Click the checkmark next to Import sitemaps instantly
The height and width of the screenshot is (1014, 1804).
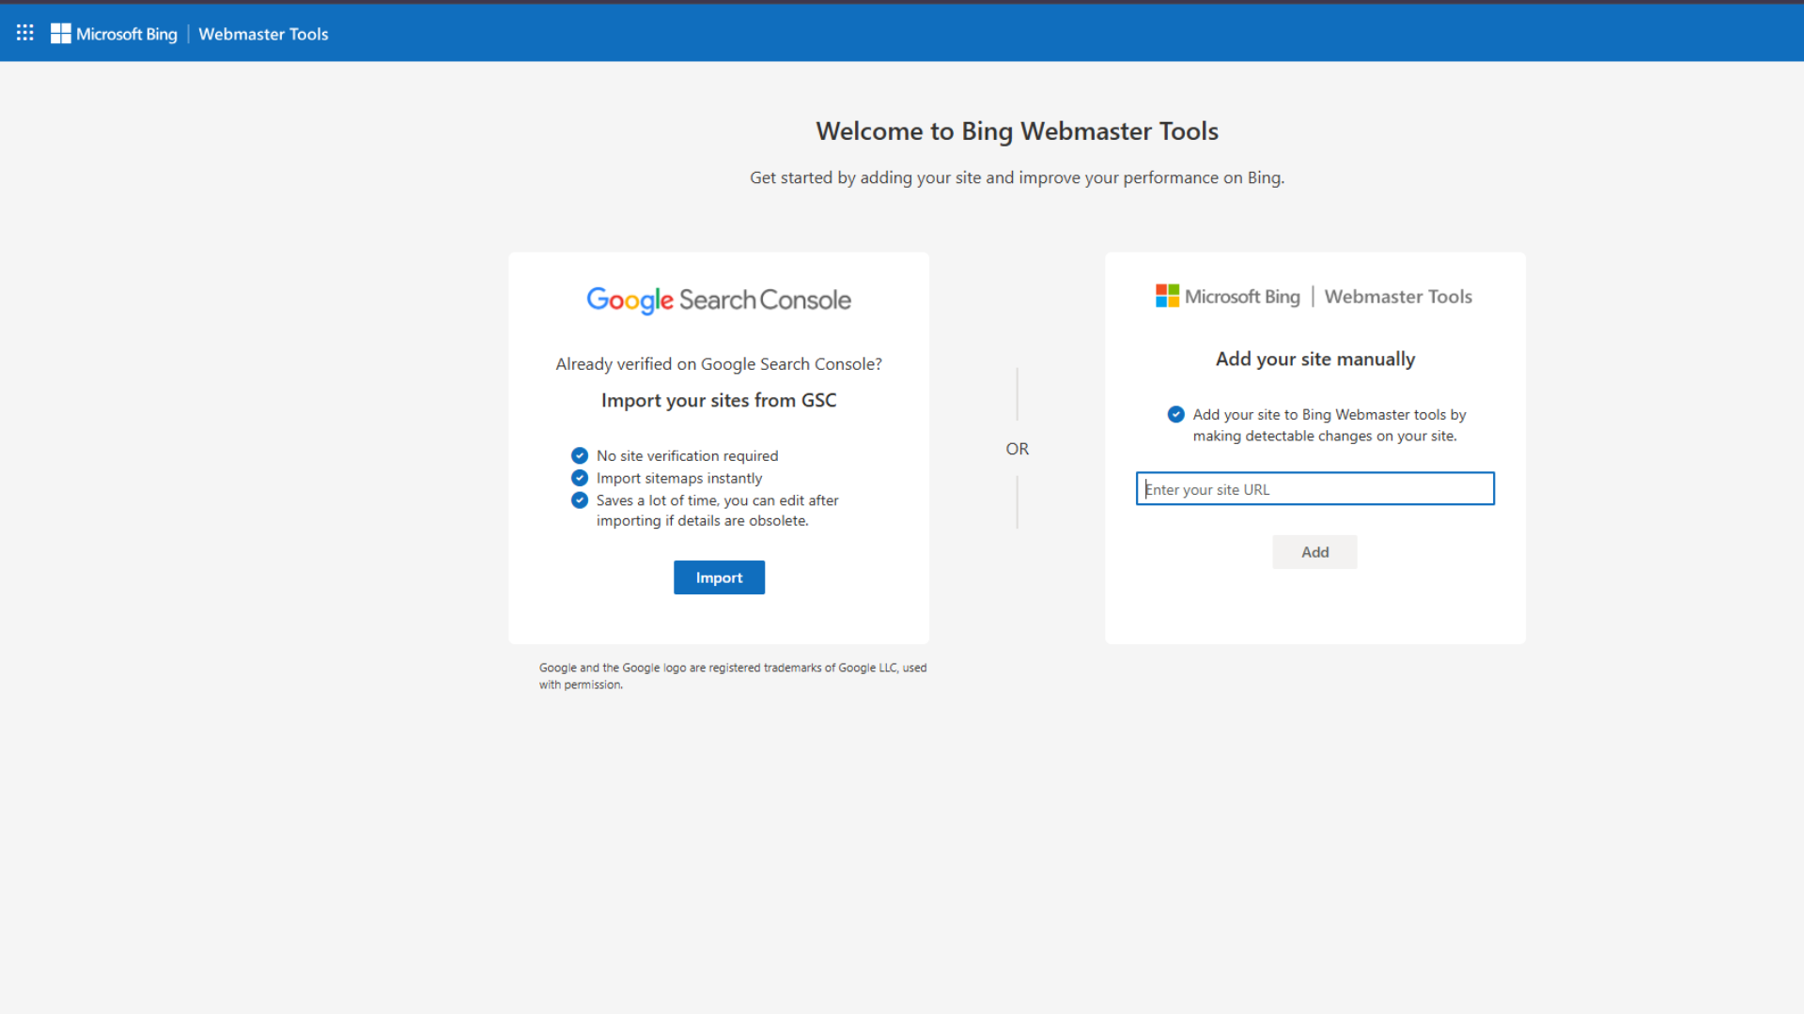(579, 478)
